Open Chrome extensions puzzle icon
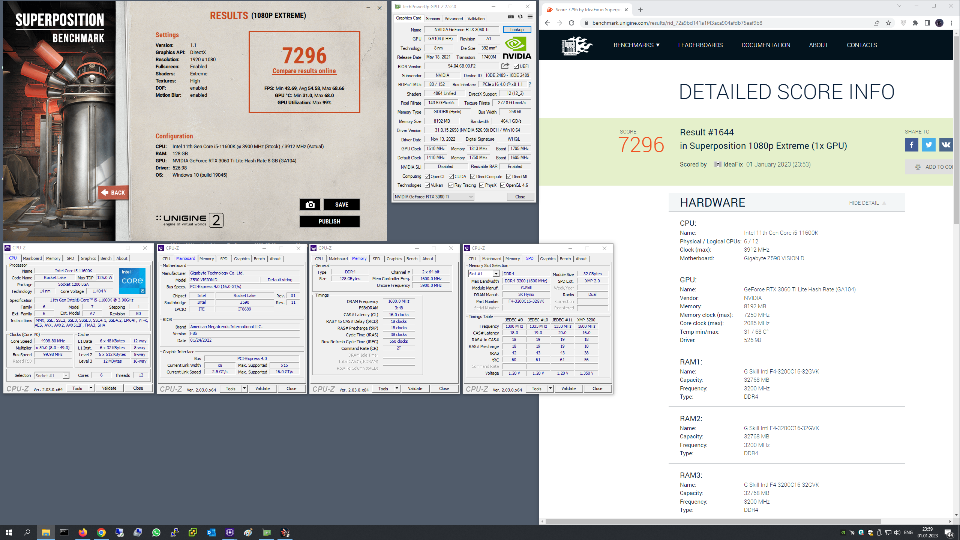This screenshot has width=960, height=540. (915, 23)
